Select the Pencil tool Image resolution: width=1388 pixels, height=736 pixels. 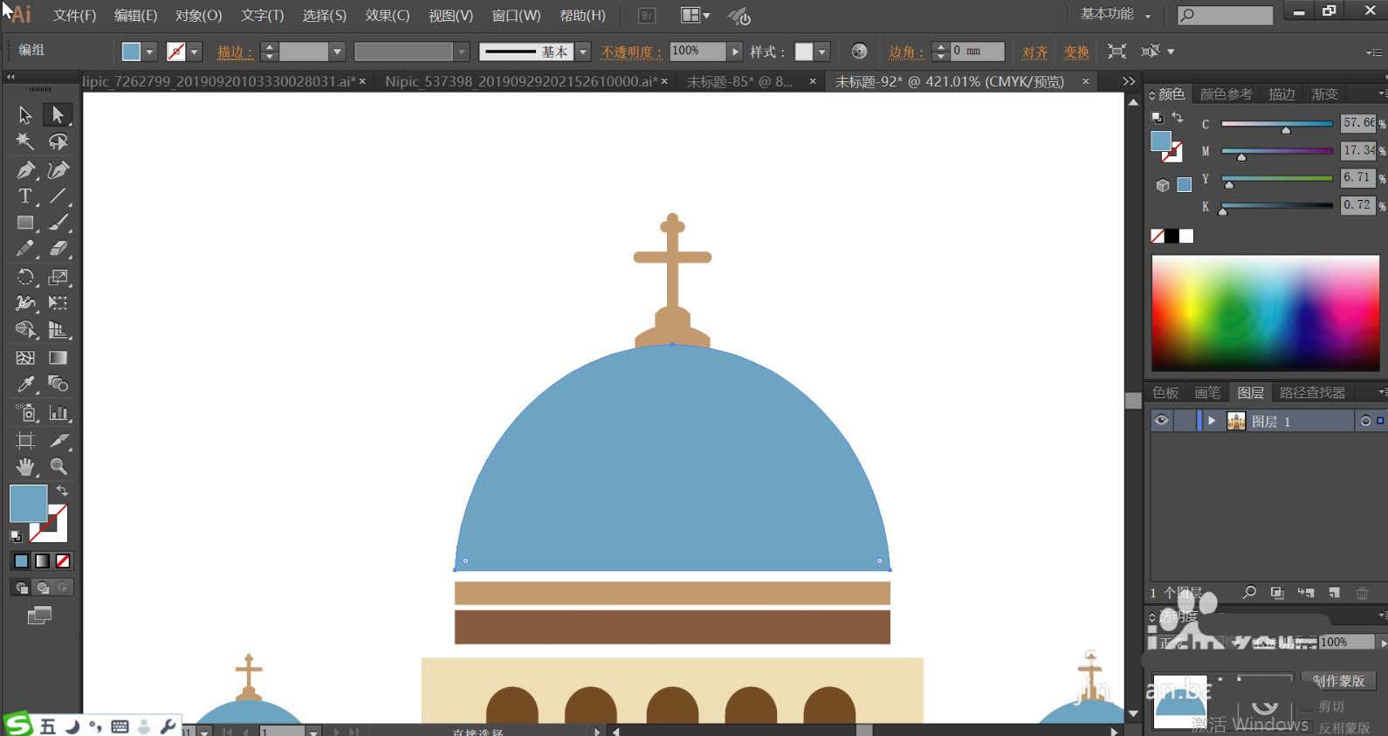[25, 249]
